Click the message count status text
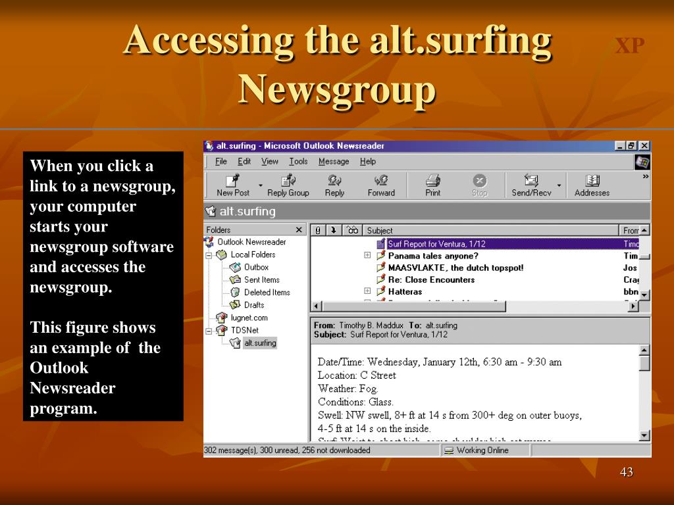 (287, 450)
